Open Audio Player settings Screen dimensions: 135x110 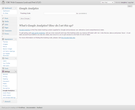(7, 93)
